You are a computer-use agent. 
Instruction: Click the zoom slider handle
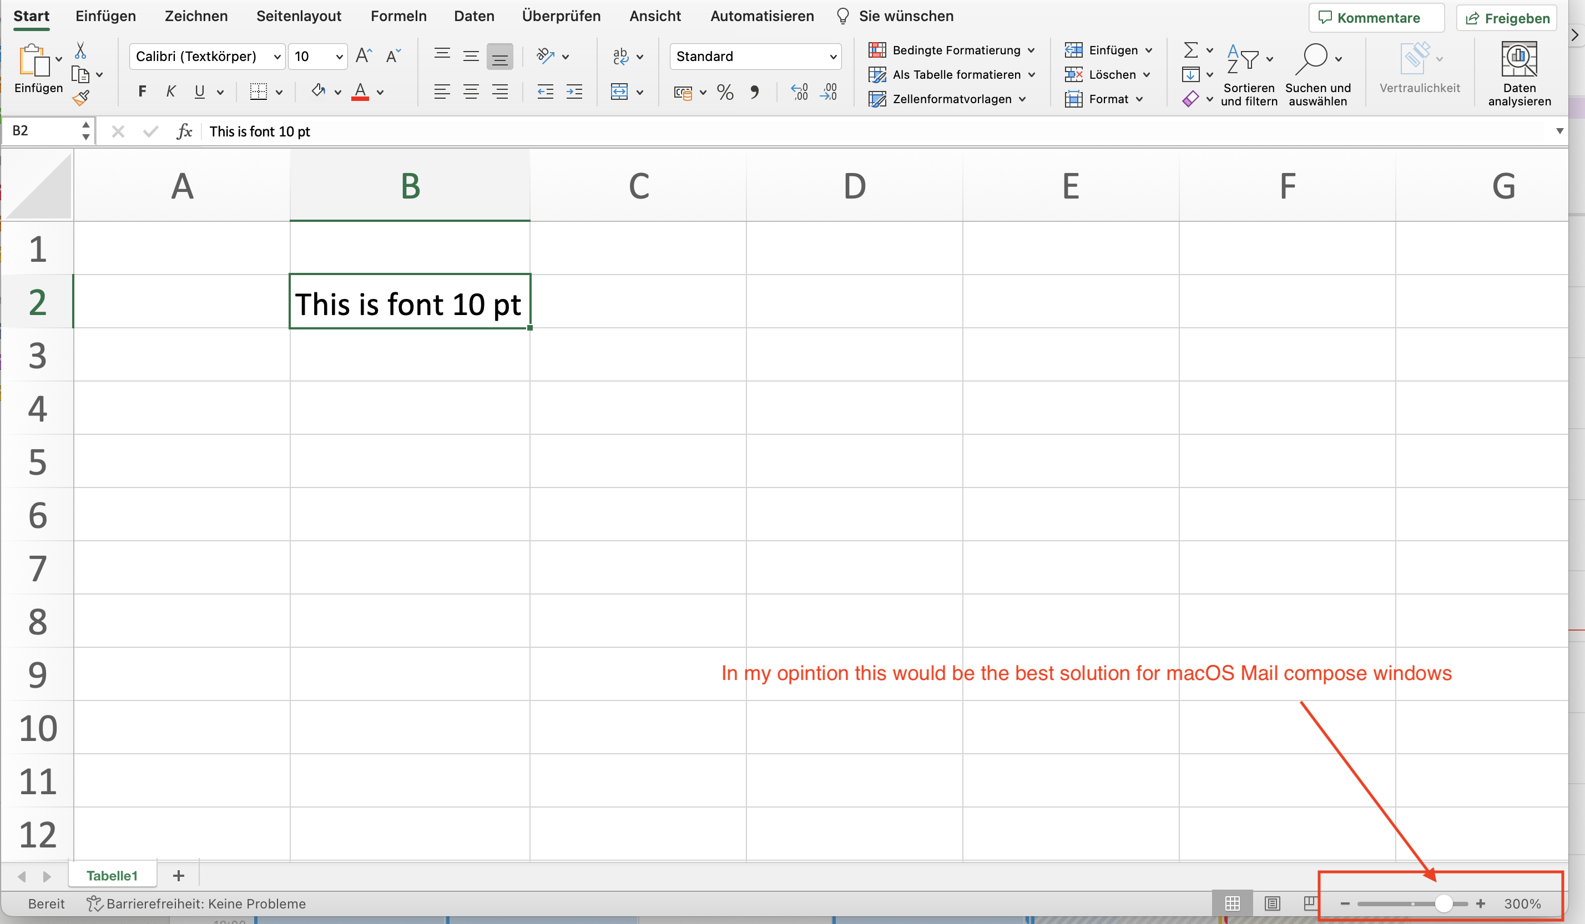[x=1443, y=903]
